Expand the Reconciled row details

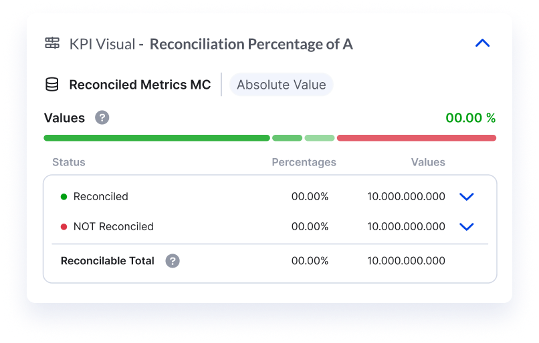coord(467,197)
